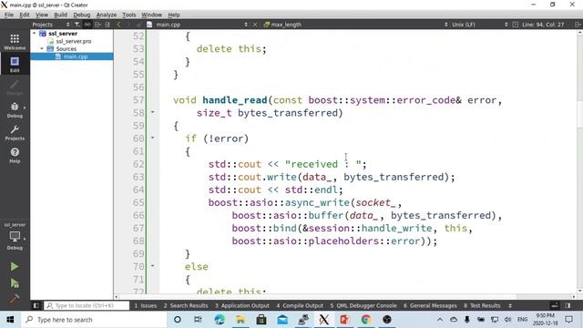Open the Analyze menu
This screenshot has height=328, width=583.
pos(107,15)
